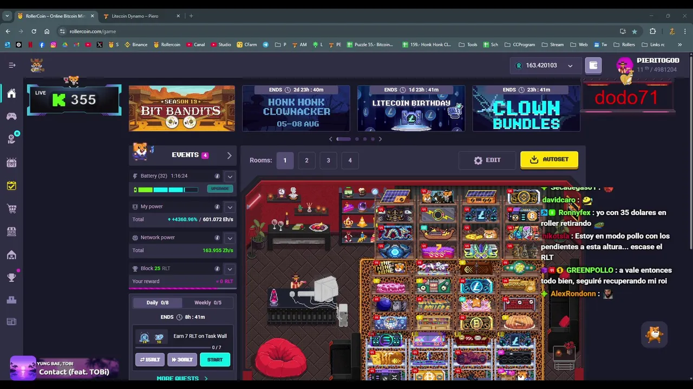Image resolution: width=693 pixels, height=389 pixels.
Task: Go to next event banner arrow
Action: pos(380,139)
